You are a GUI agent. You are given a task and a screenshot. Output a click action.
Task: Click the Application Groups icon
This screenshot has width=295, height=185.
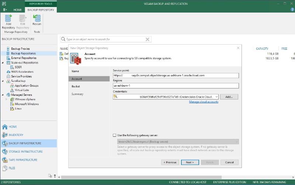[x=12, y=85]
